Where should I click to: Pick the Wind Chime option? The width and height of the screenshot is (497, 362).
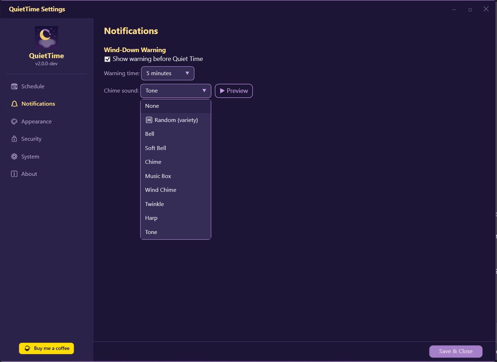coord(176,190)
